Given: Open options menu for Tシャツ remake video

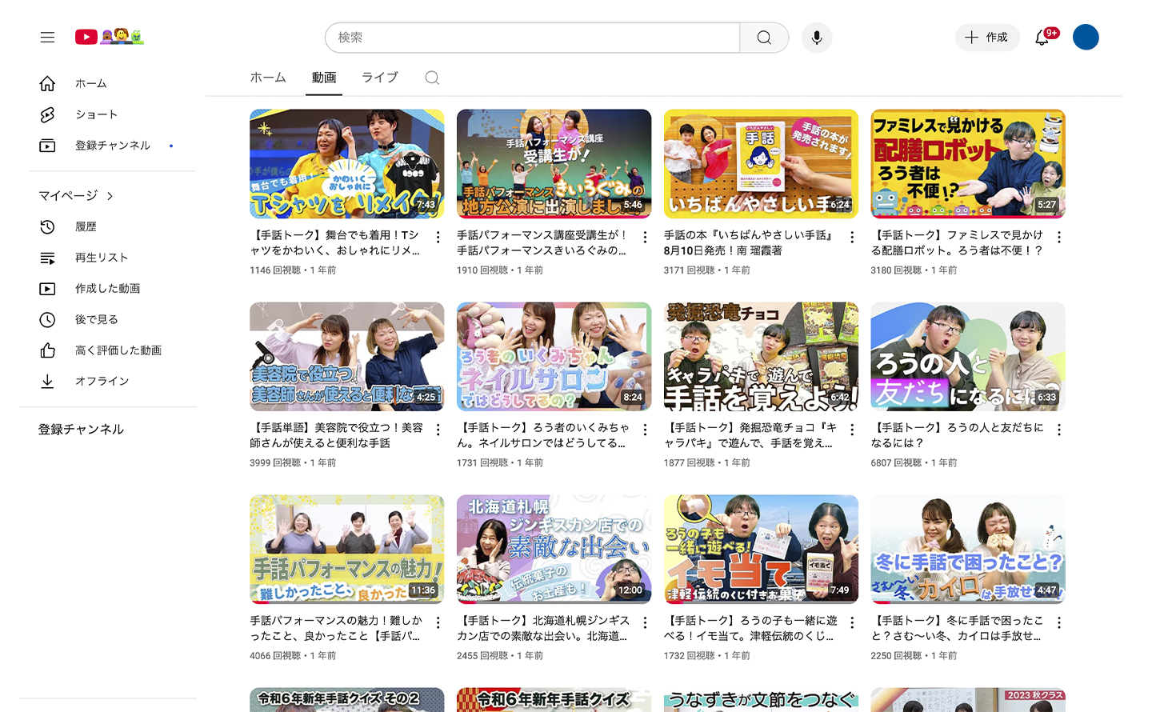Looking at the screenshot, I should coord(438,237).
